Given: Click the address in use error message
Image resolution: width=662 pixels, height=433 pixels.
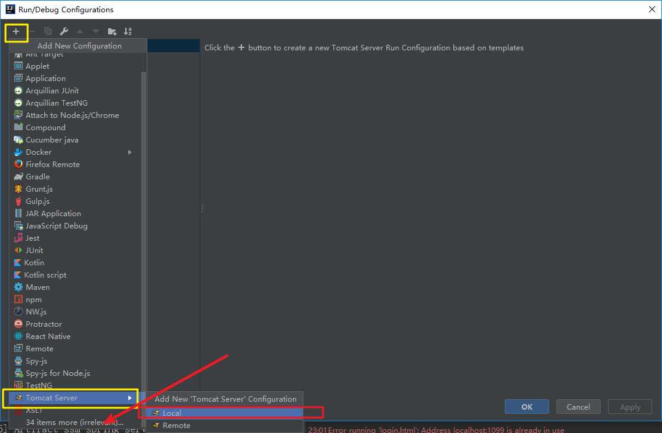Looking at the screenshot, I should (x=436, y=429).
